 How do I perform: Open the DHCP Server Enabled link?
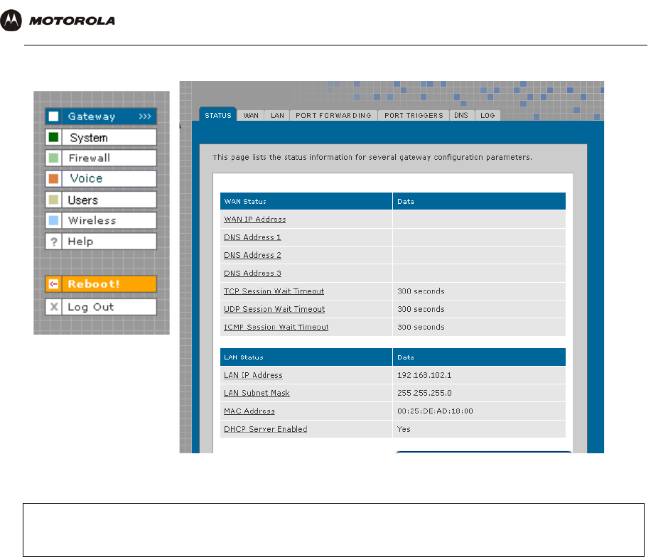click(x=265, y=429)
